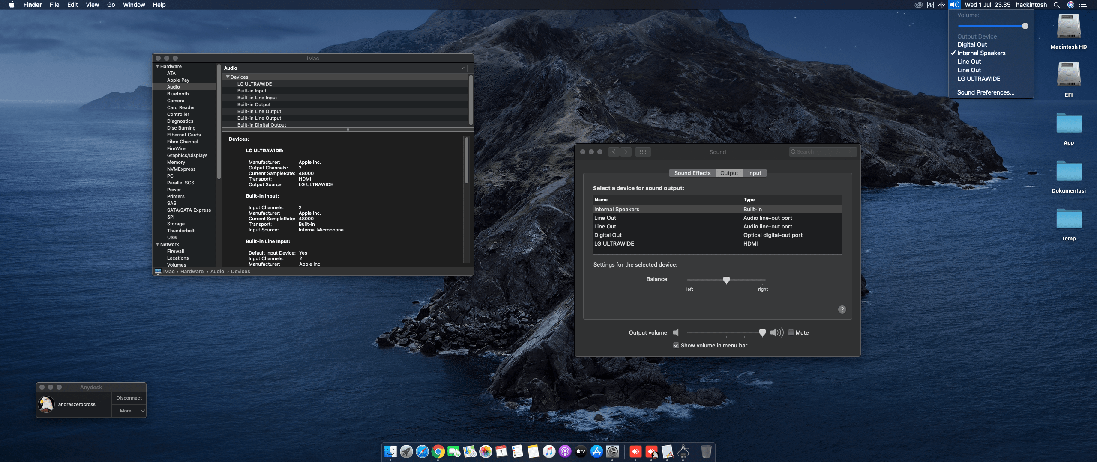1097x462 pixels.
Task: Open System Preferences from the Dock
Action: pos(613,451)
